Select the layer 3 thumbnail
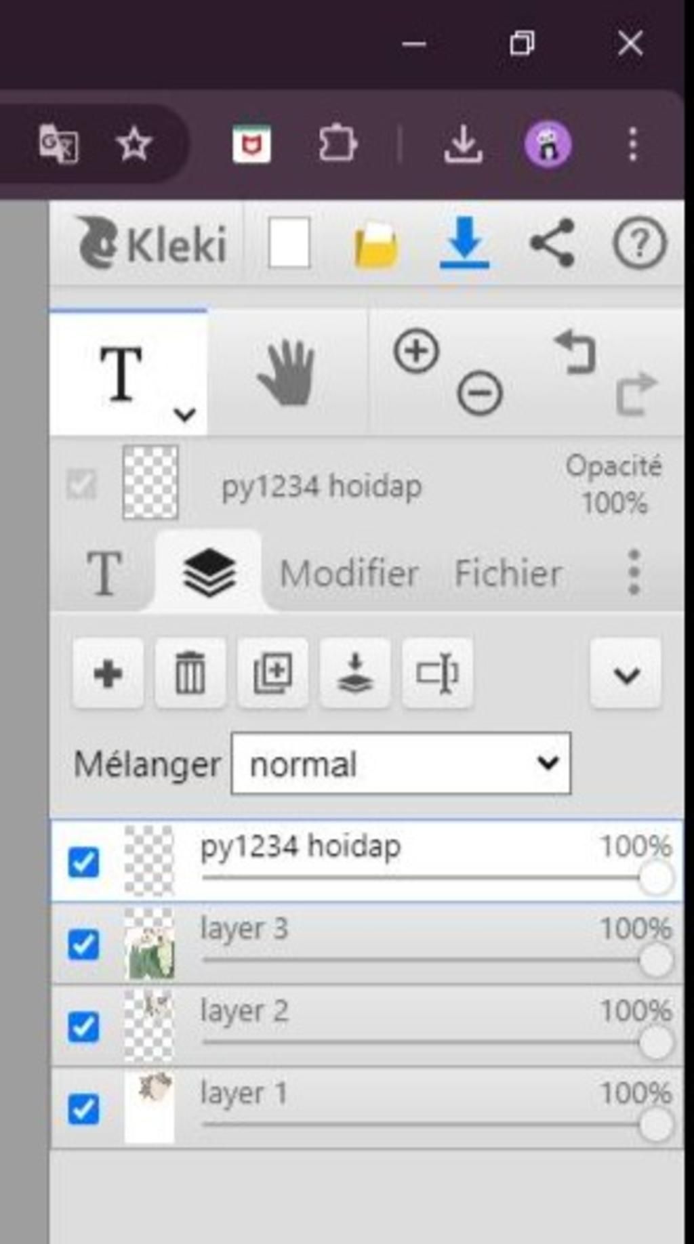 point(149,945)
